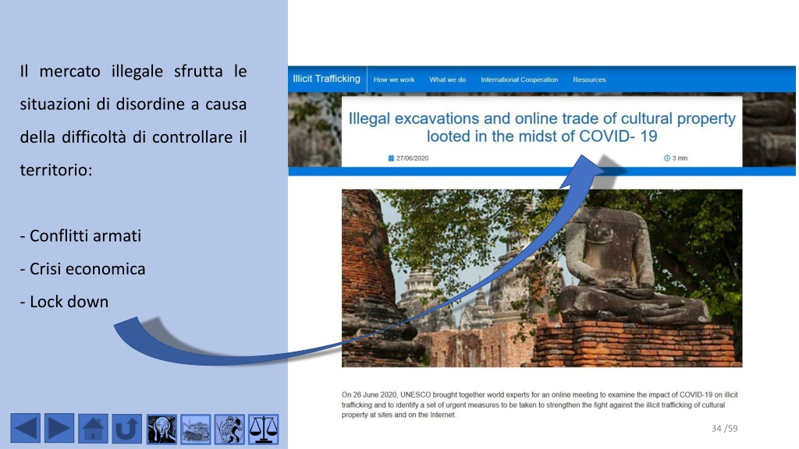Open the Illicit Trafficking site title
799x449 pixels.
[x=327, y=79]
